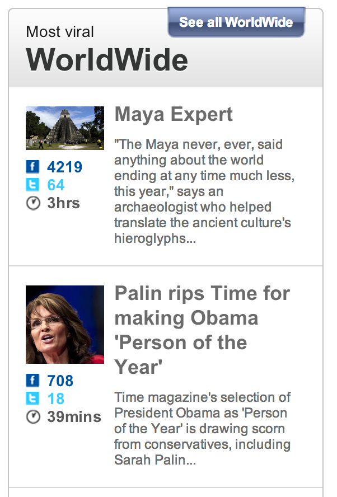The height and width of the screenshot is (497, 337).
Task: Click the Facebook icon beside the Maya Expert story
Action: point(33,166)
